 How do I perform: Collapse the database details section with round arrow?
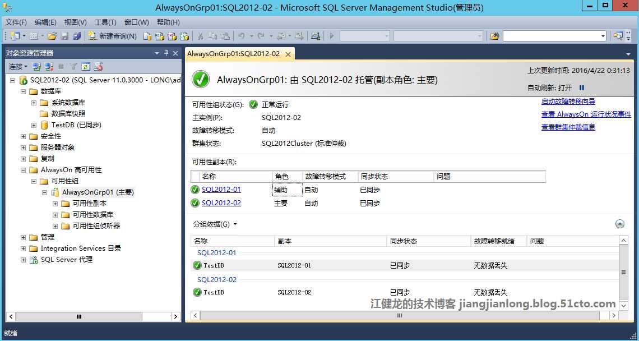tap(620, 224)
